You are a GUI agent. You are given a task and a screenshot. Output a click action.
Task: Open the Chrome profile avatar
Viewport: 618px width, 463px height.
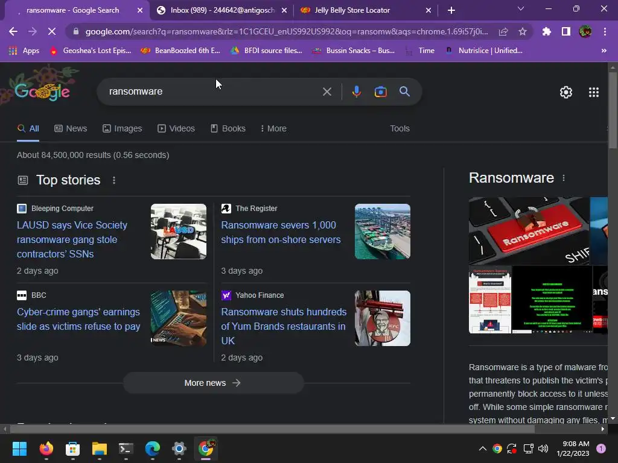coord(585,31)
